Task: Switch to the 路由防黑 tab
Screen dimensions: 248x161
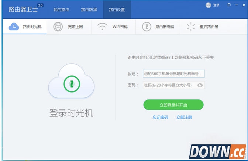Action: coord(89,10)
